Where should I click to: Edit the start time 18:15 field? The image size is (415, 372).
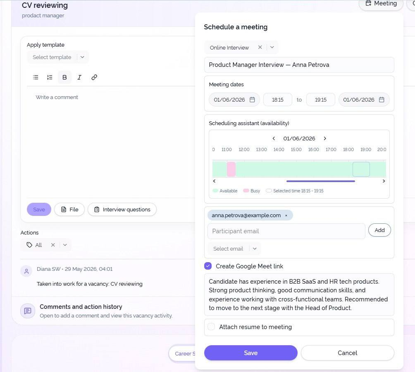278,100
